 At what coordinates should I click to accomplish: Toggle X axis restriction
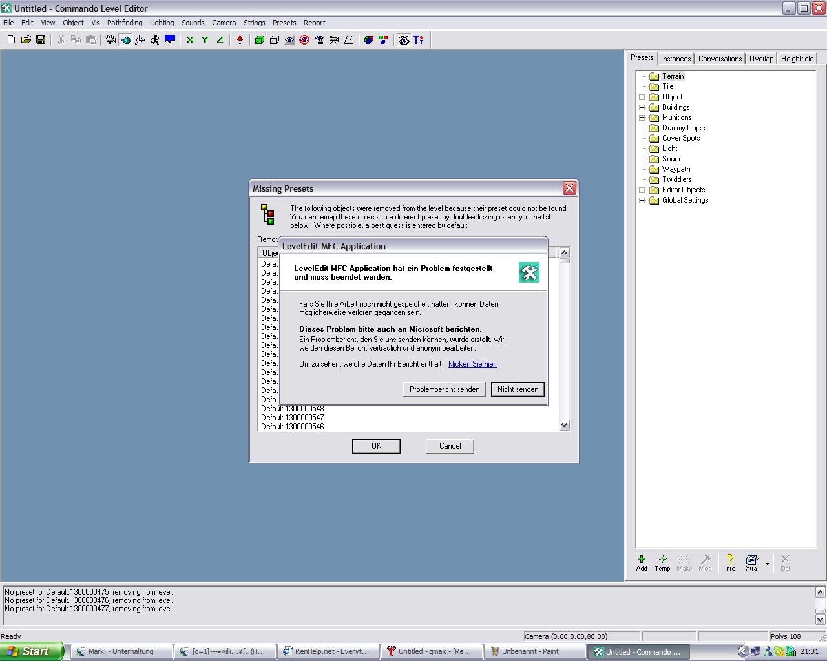pyautogui.click(x=190, y=40)
